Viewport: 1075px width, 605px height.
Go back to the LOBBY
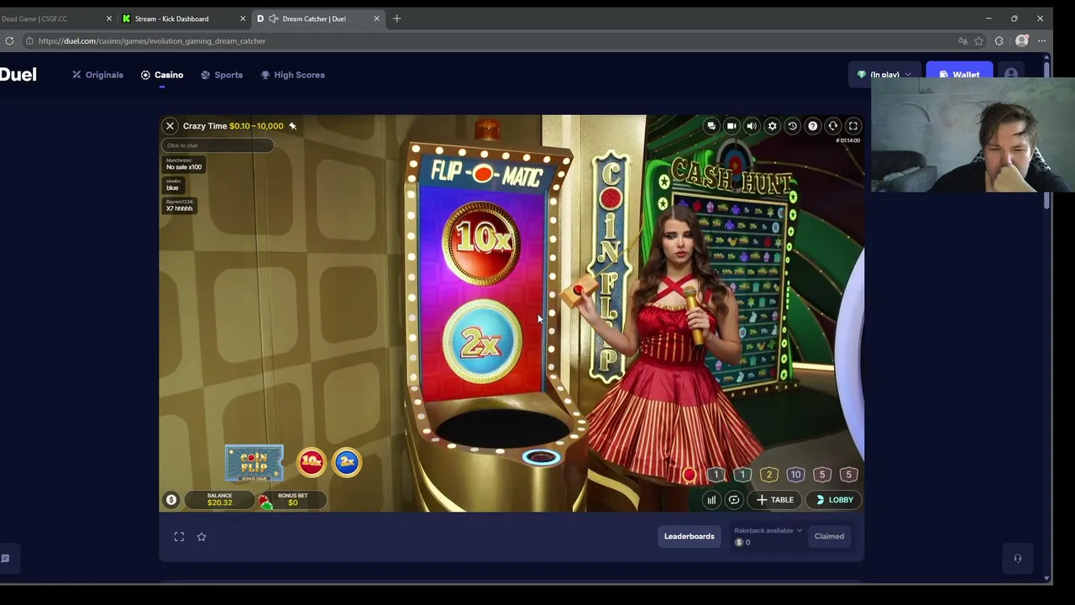click(834, 500)
